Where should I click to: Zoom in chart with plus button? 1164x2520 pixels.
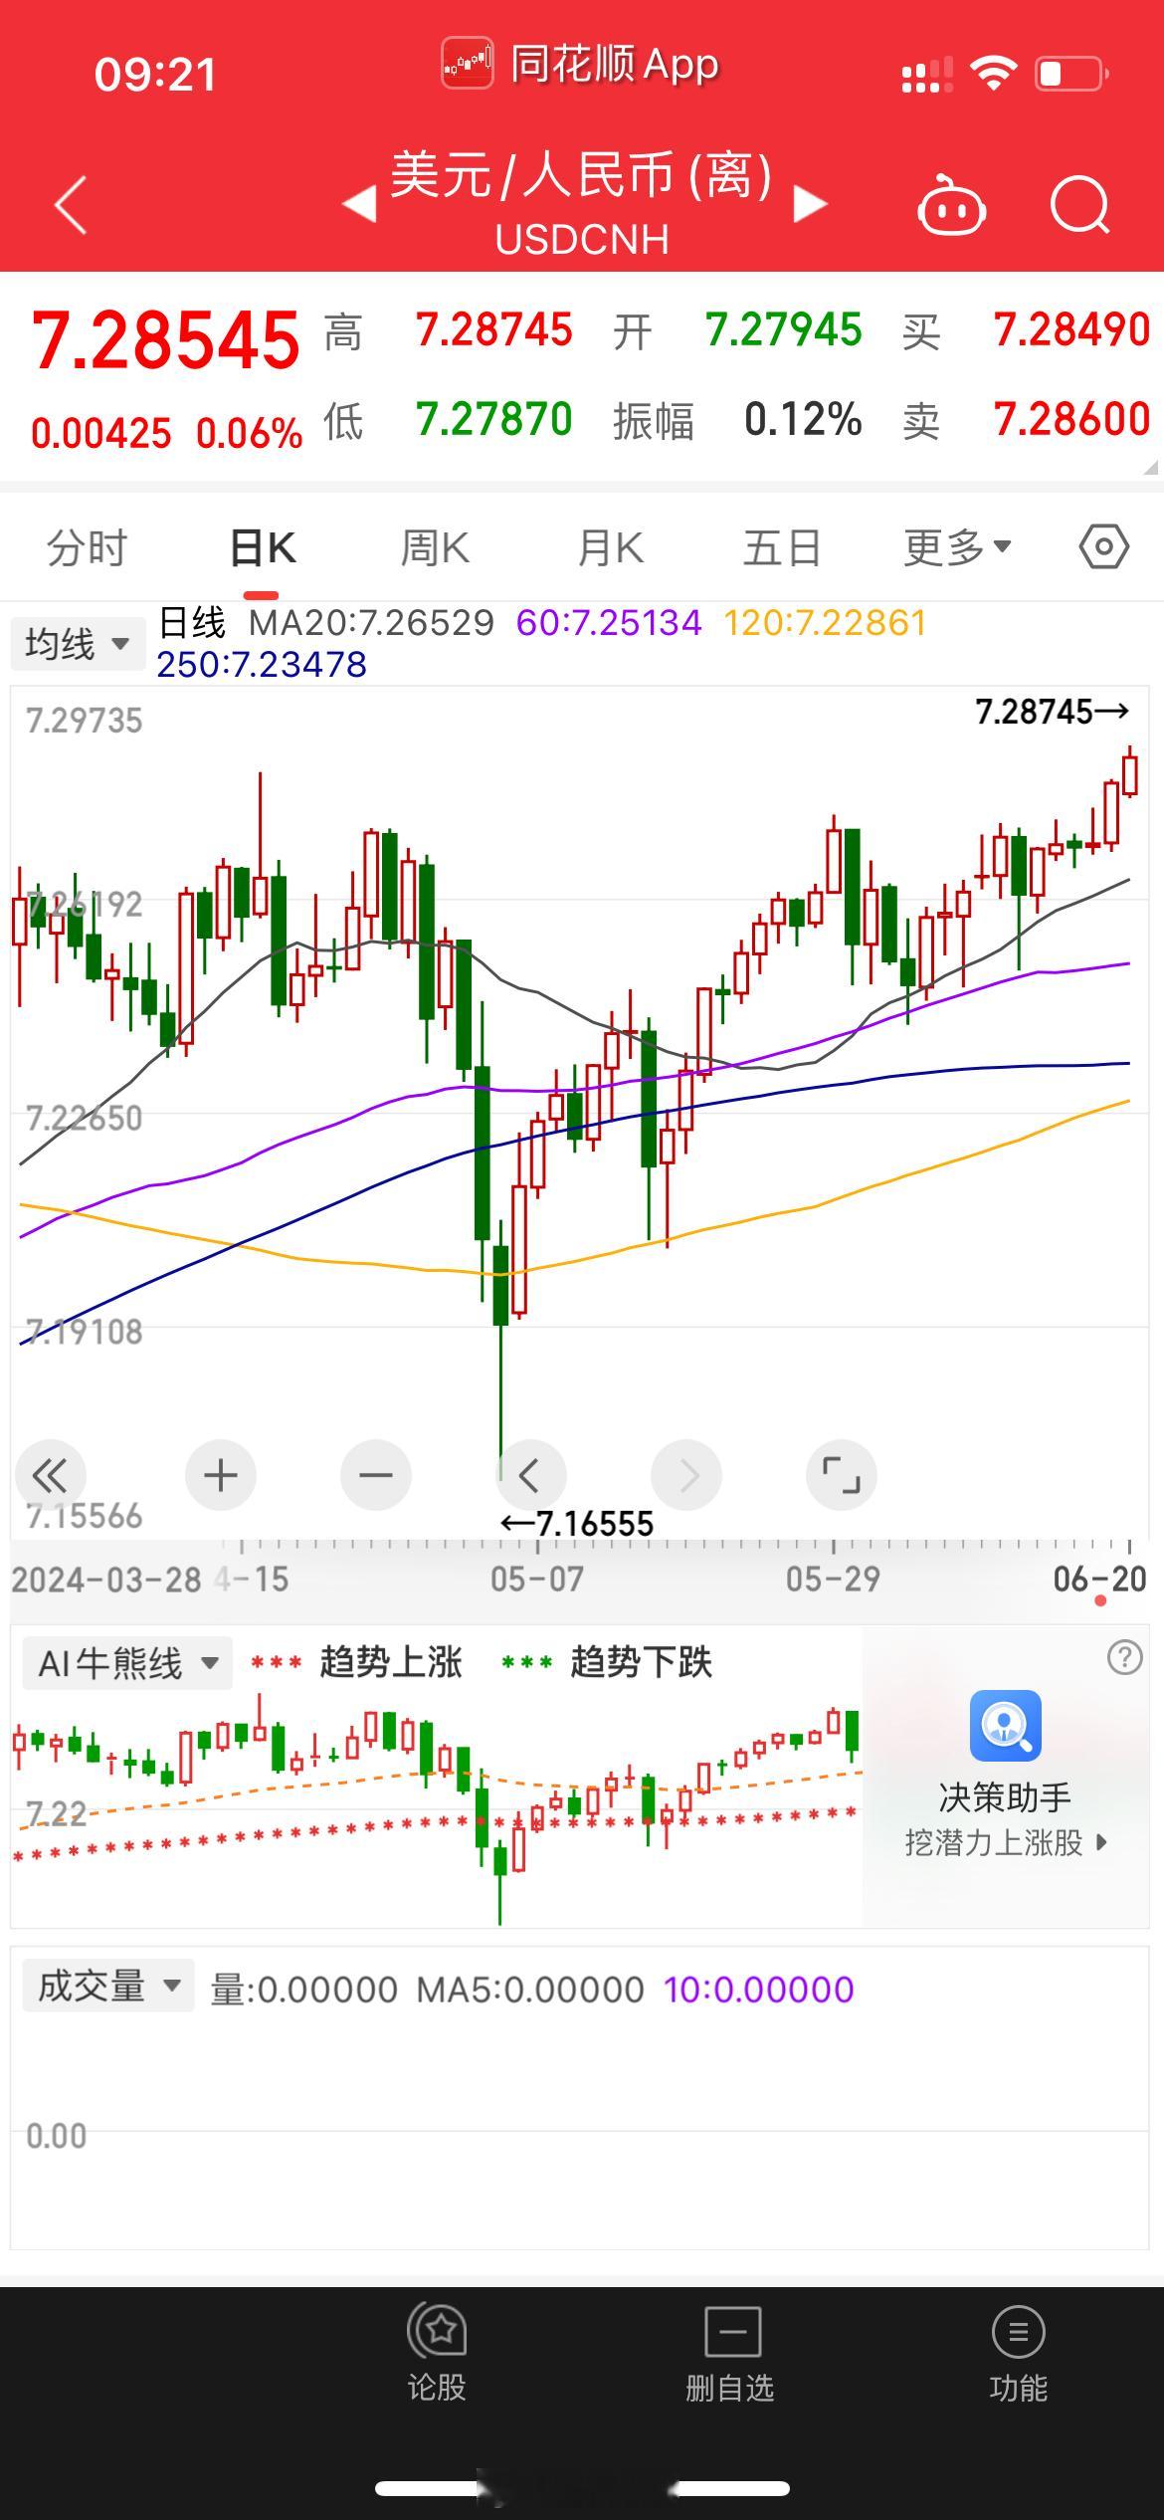click(221, 1475)
